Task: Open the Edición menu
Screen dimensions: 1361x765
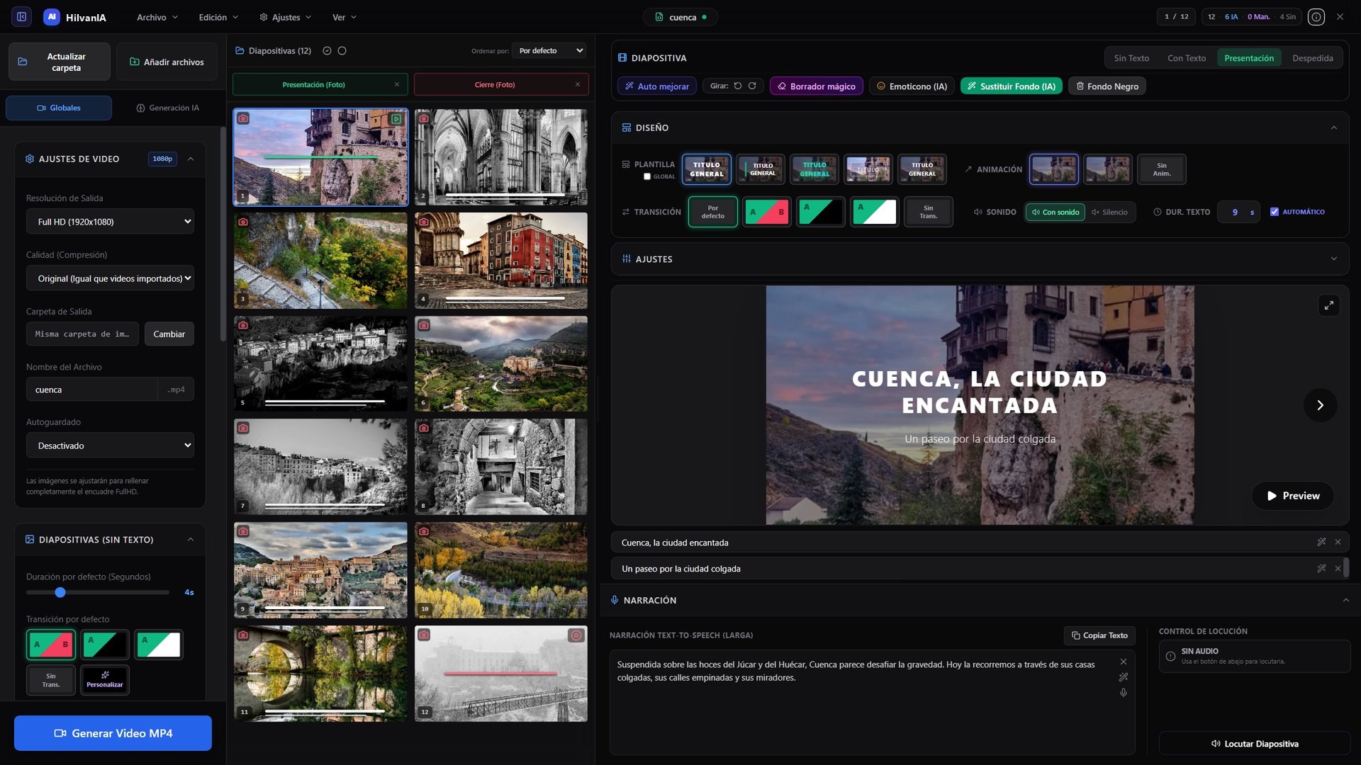Action: click(218, 17)
